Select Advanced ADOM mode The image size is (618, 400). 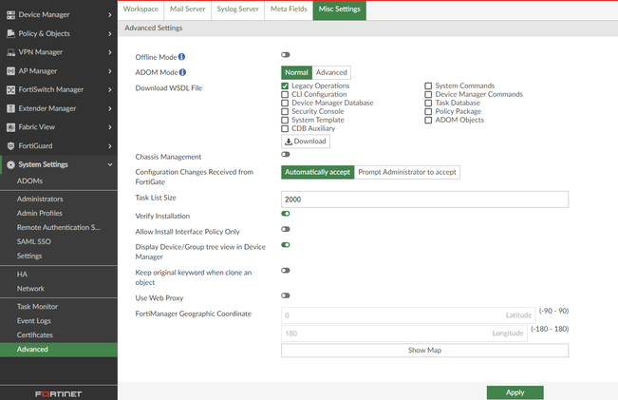[x=331, y=72]
